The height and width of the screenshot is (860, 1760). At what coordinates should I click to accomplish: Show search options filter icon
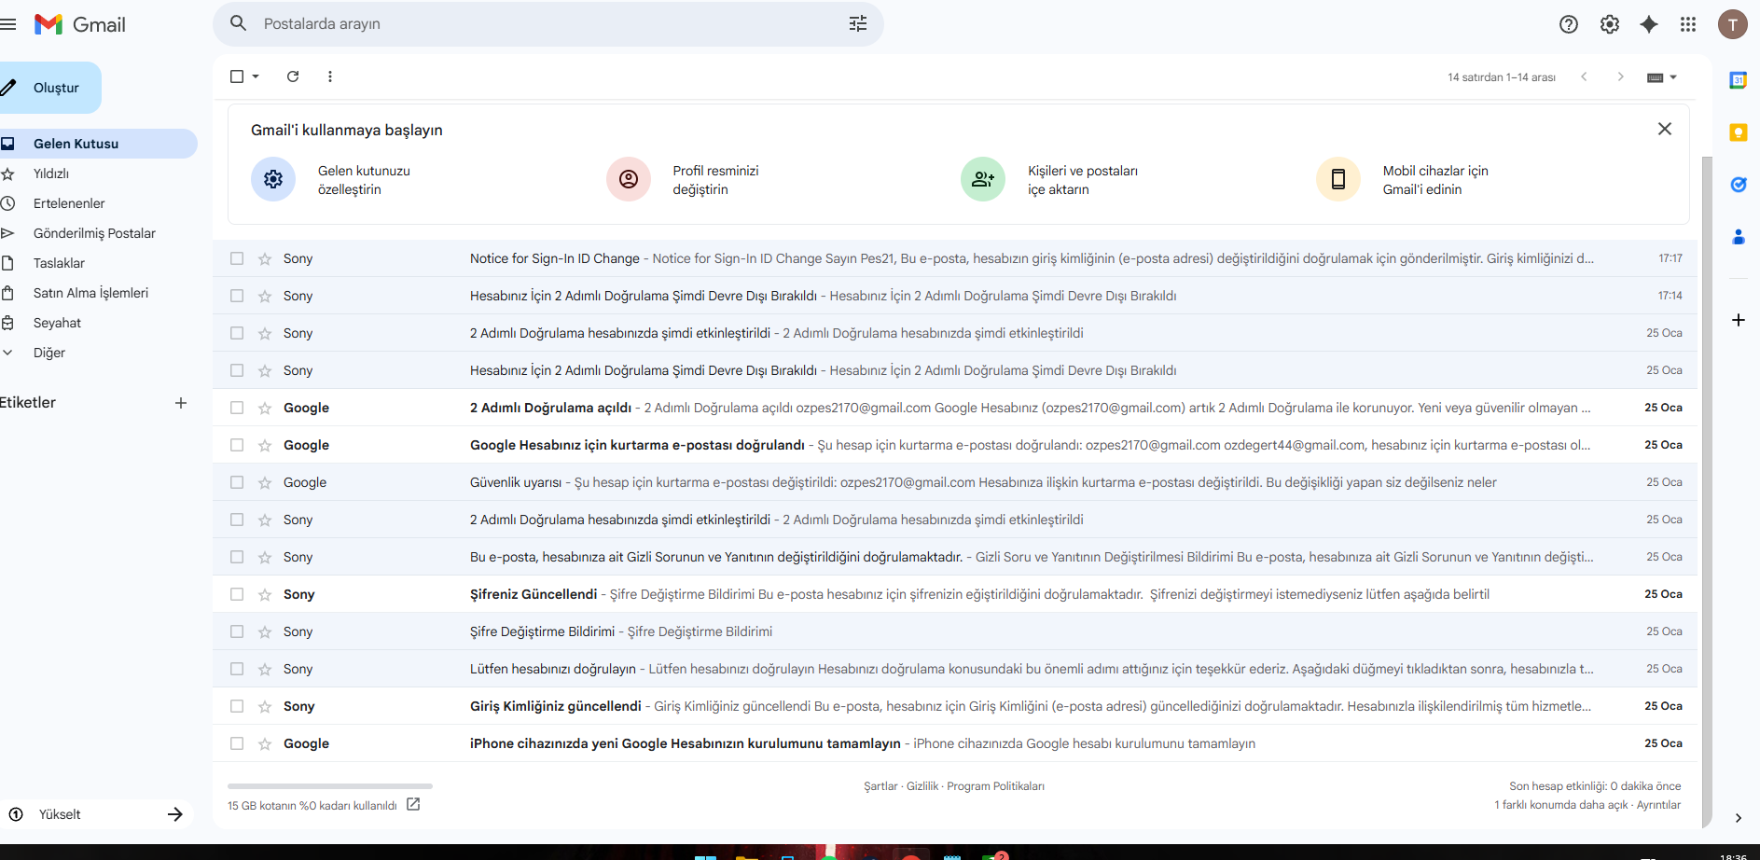coord(858,24)
